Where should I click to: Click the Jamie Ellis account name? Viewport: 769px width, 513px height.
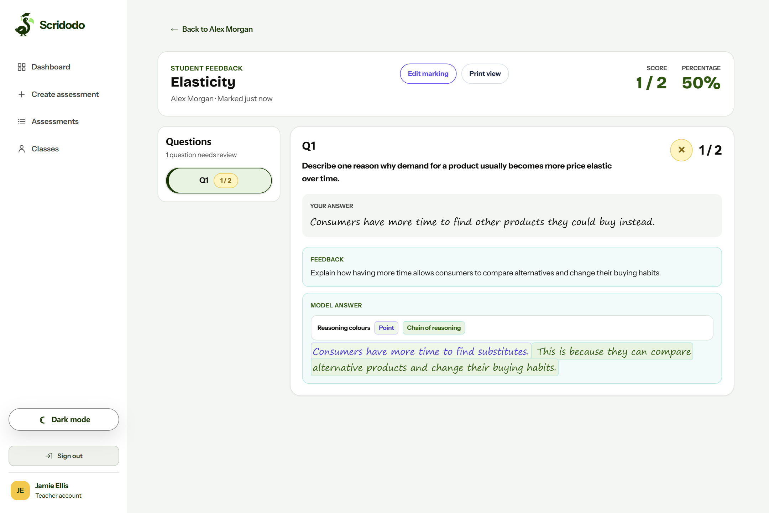(52, 486)
